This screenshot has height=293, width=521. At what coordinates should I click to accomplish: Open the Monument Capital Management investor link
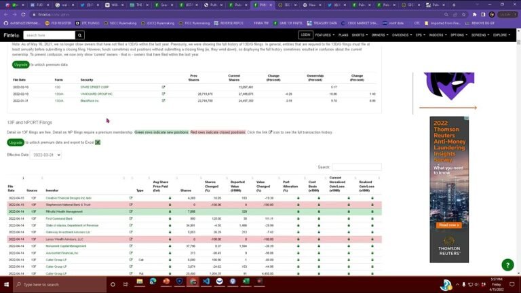tap(66, 246)
